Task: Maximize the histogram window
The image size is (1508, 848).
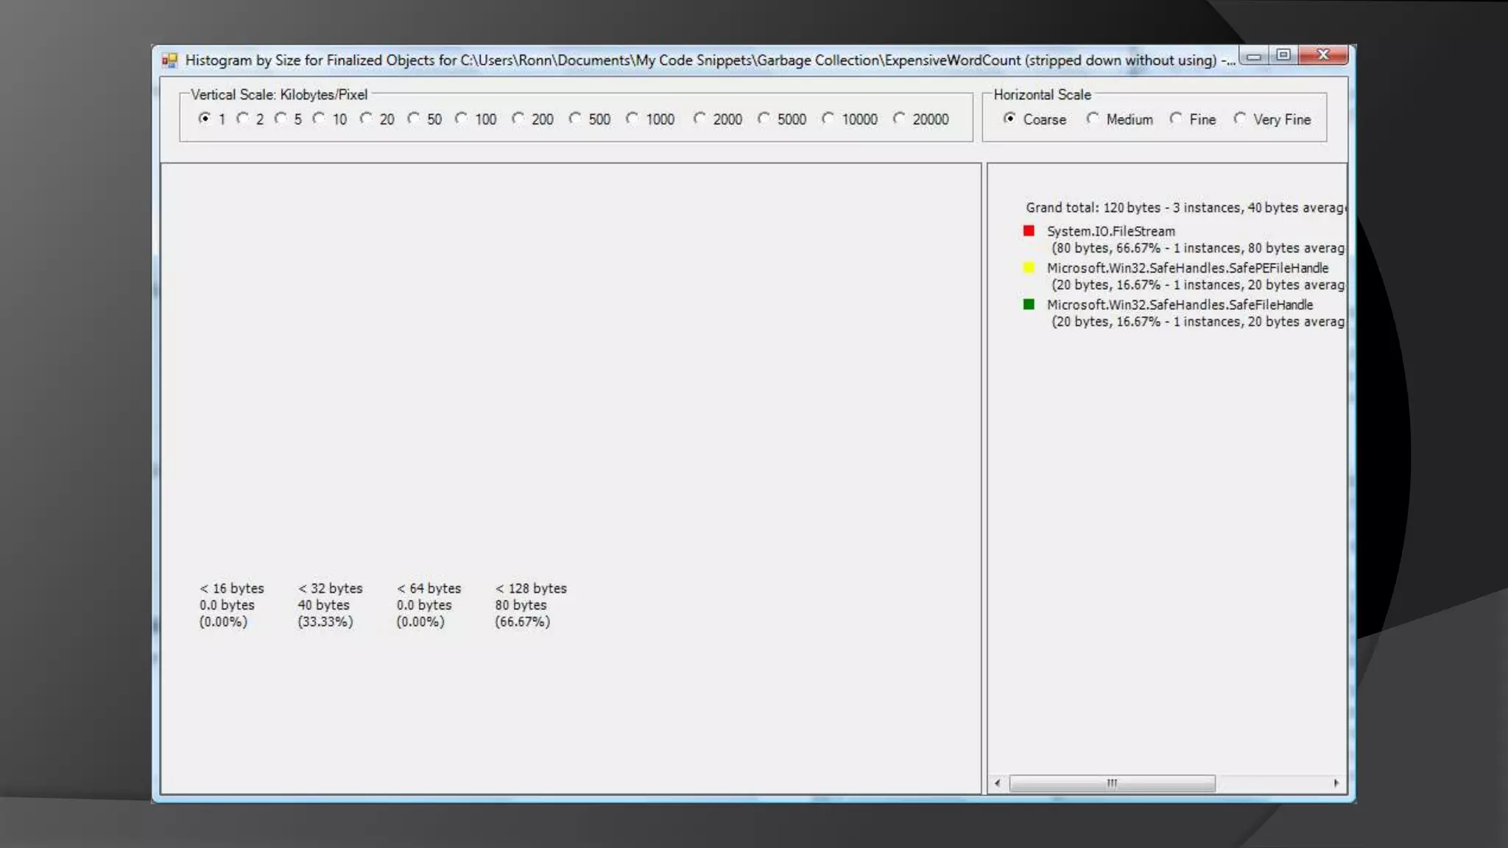Action: [1283, 55]
